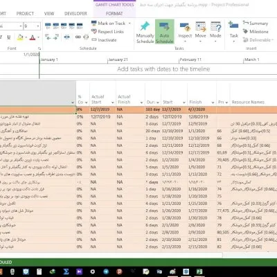Insert a new Task

[233, 32]
